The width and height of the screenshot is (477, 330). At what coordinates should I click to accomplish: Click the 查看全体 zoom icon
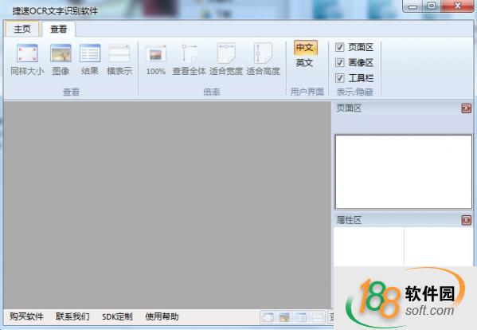(x=190, y=53)
